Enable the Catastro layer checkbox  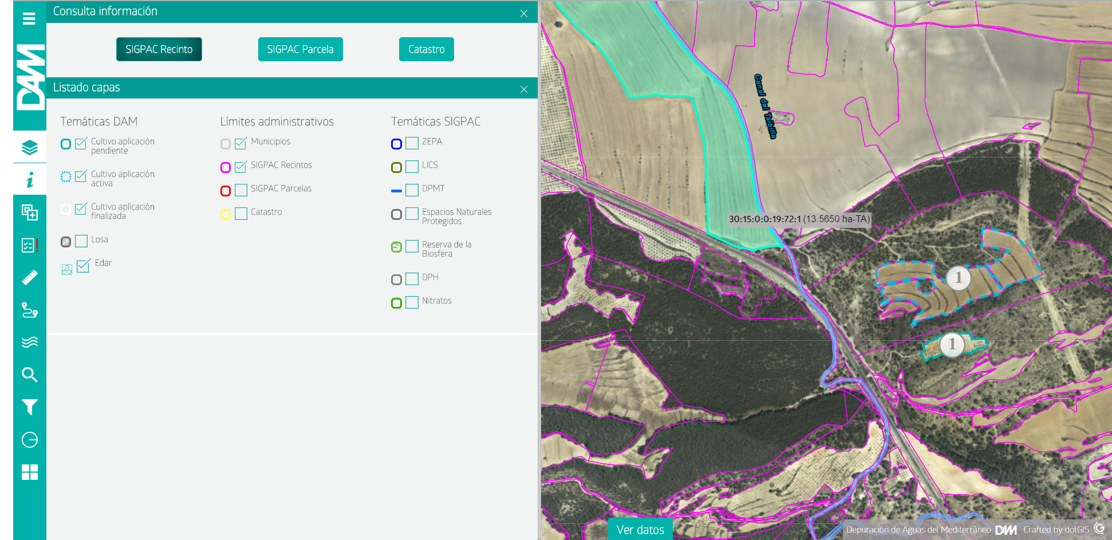tap(241, 214)
